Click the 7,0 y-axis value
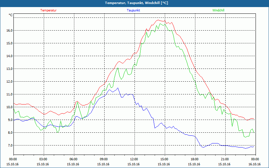The image size is (269, 168). (10, 145)
